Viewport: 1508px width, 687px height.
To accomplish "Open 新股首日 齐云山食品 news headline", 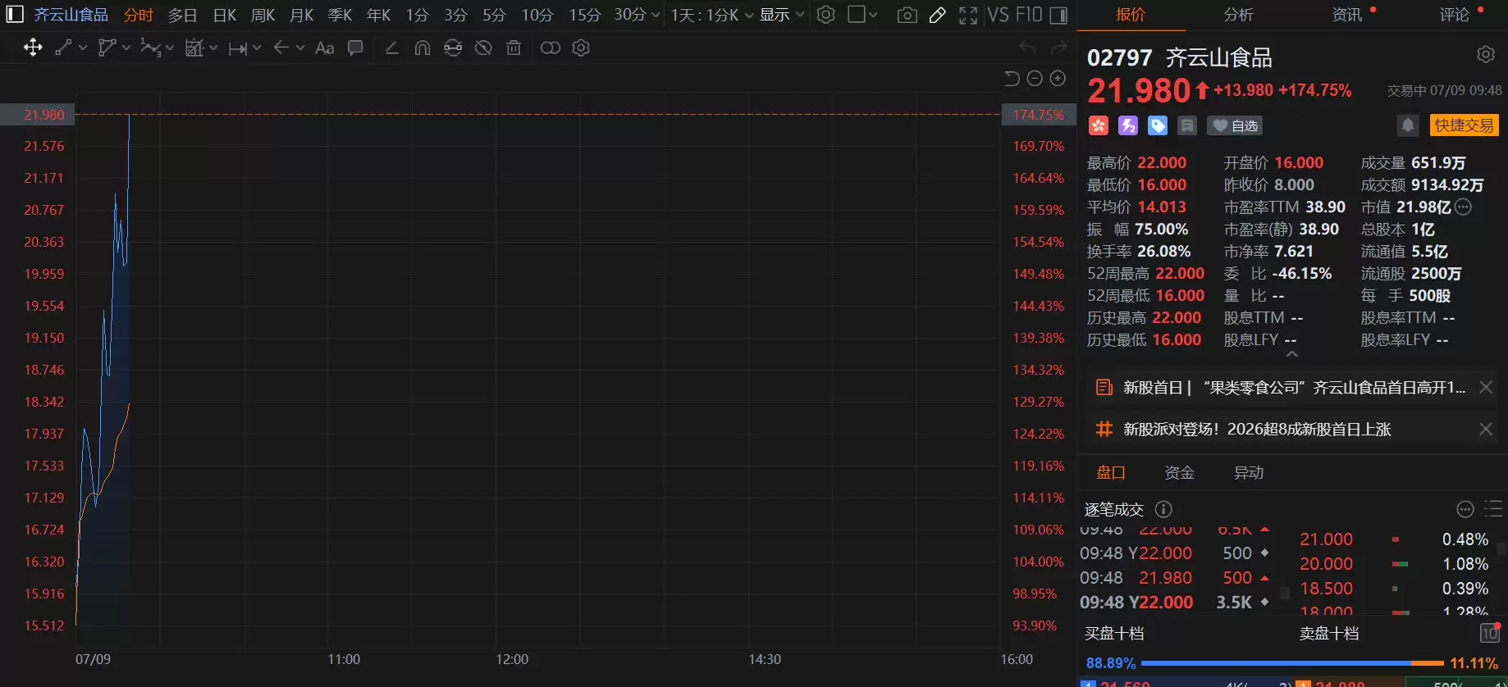I will (x=1294, y=387).
